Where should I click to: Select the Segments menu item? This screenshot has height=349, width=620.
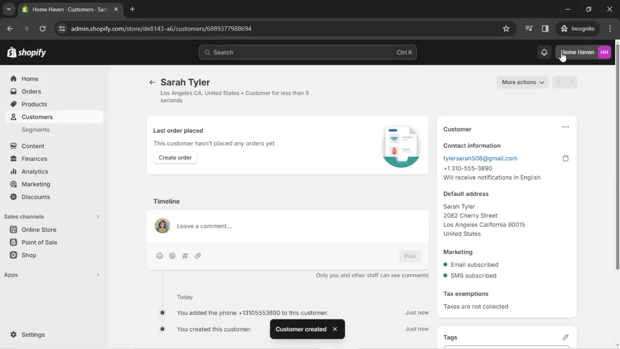(x=35, y=130)
